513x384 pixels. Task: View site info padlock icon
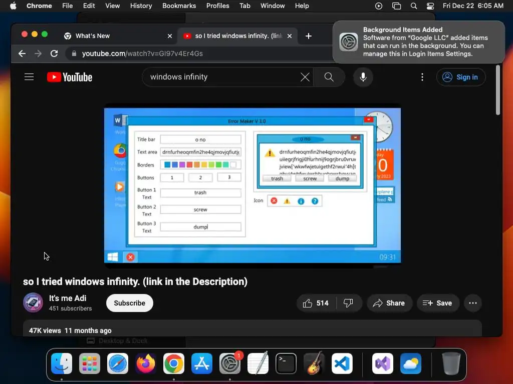pyautogui.click(x=74, y=53)
